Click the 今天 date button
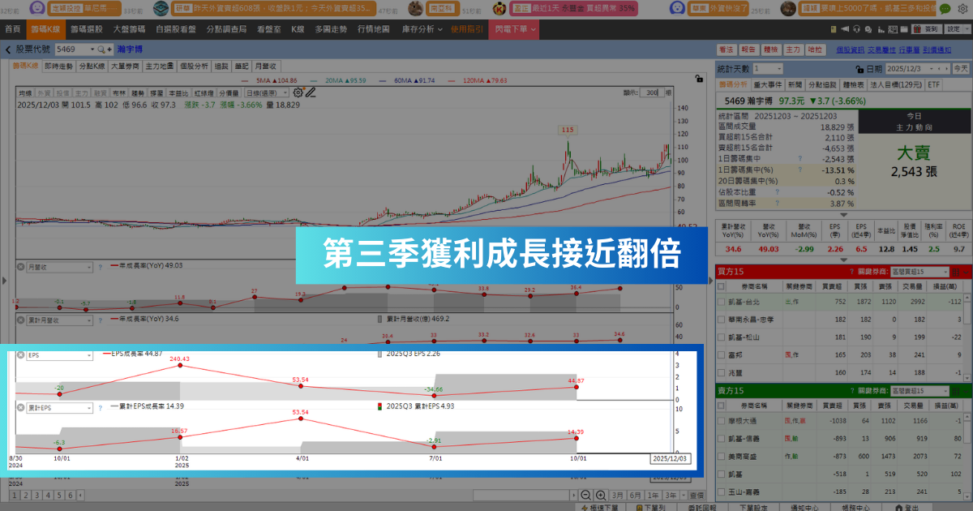Viewport: 973px width, 511px height. 961,69
